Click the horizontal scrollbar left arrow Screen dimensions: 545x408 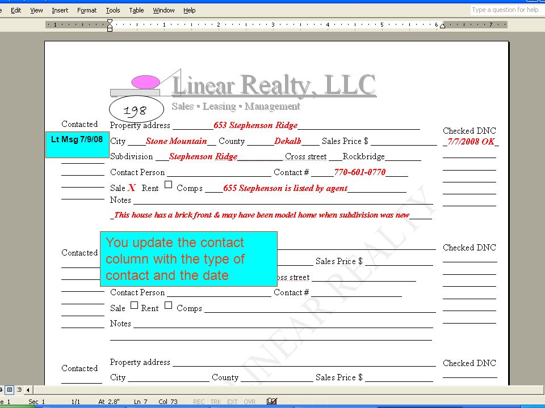click(28, 390)
